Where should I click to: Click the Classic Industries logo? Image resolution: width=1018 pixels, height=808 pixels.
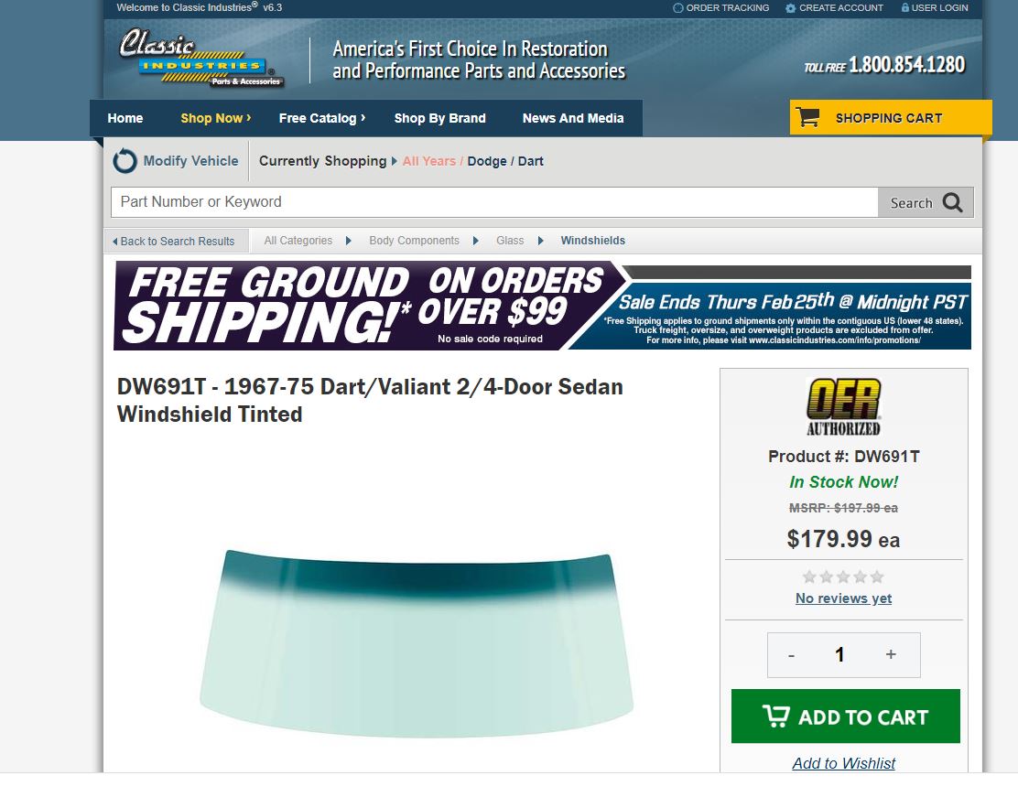(202, 57)
